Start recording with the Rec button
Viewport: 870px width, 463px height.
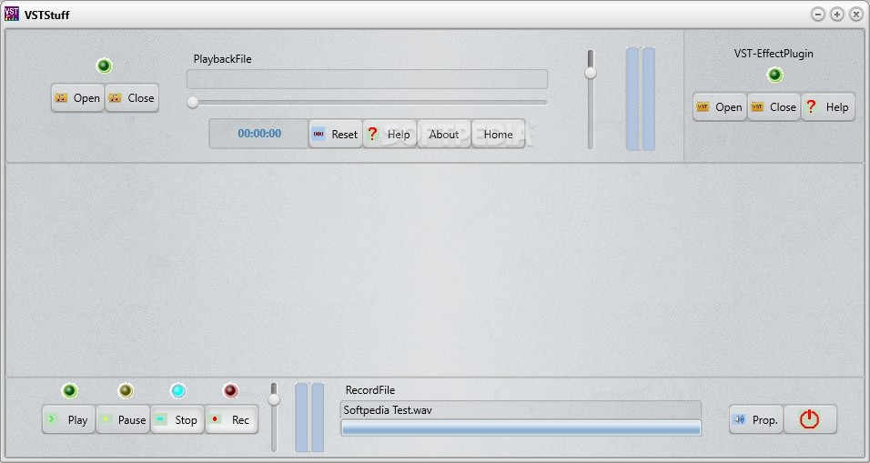[232, 419]
